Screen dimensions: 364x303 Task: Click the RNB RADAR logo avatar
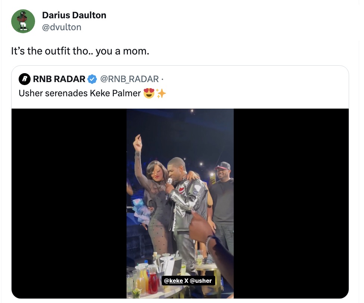tap(24, 79)
